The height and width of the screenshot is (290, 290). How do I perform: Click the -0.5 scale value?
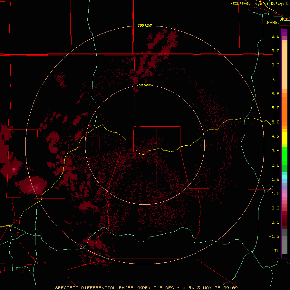[274, 222]
